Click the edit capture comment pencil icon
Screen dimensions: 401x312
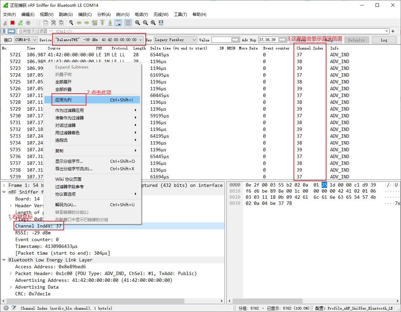coord(13,308)
